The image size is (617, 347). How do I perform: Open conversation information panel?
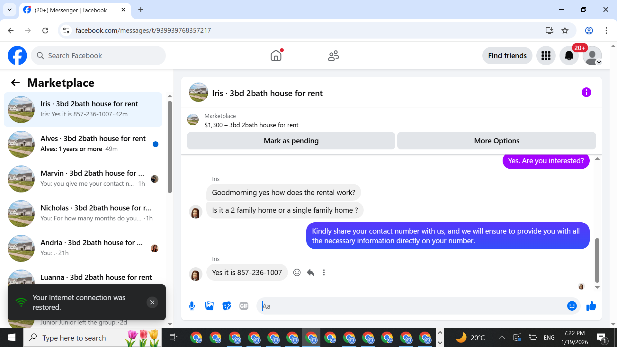coord(586,93)
